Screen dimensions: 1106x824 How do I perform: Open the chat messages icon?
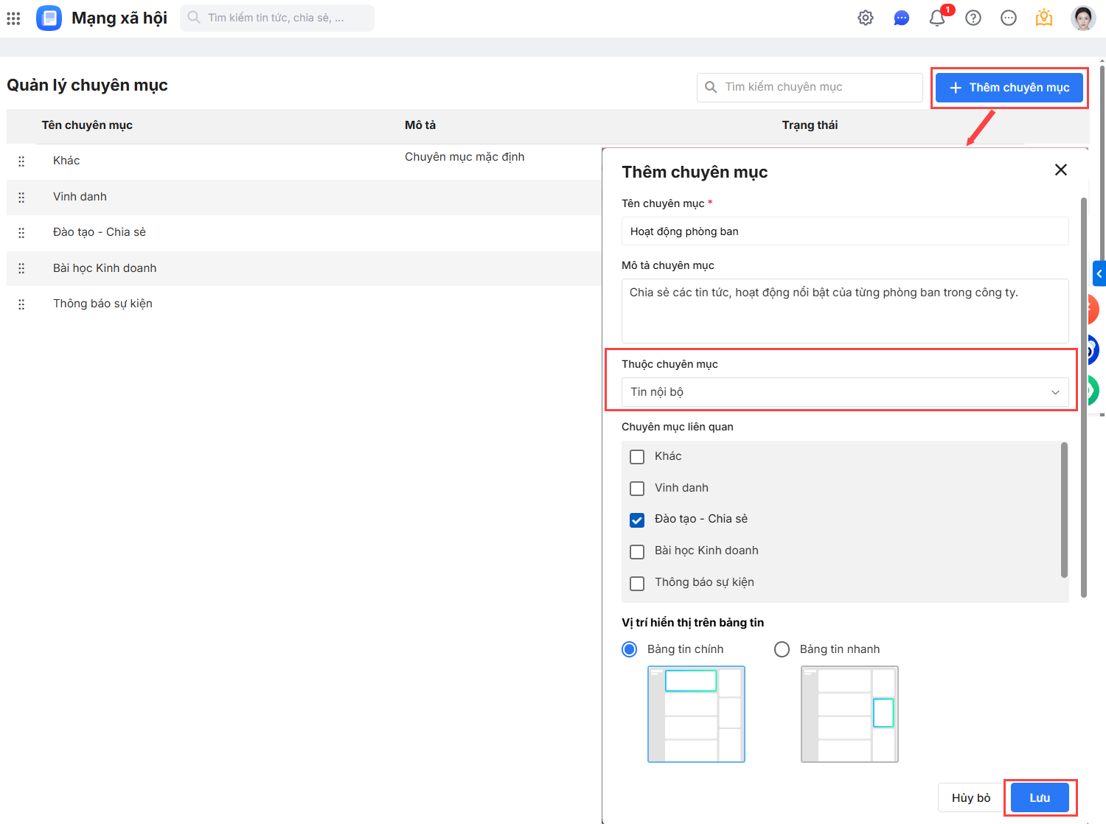pos(901,18)
